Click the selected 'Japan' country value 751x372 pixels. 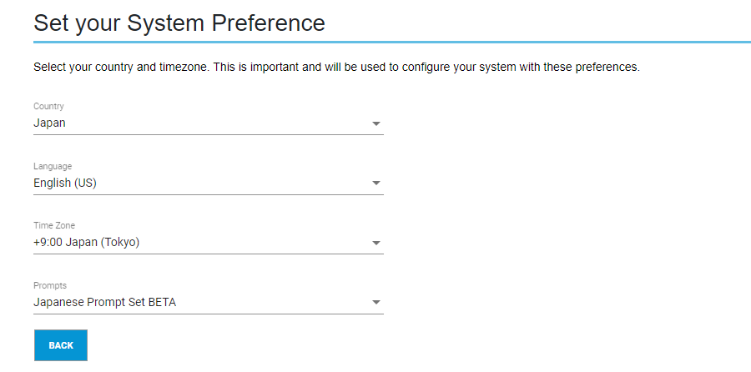(49, 123)
